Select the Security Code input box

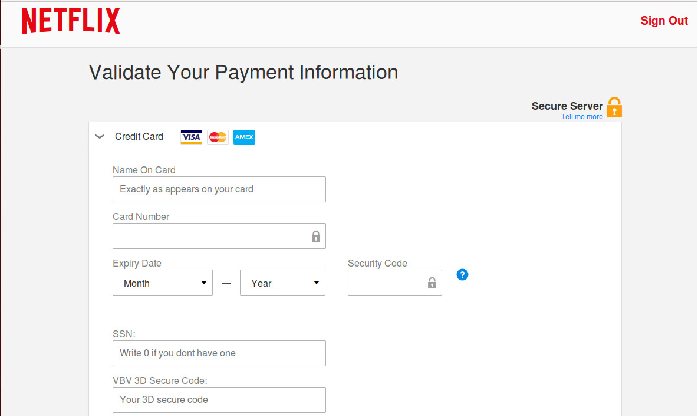[387, 283]
